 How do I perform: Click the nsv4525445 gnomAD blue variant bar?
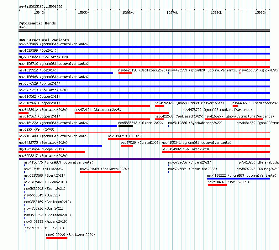click(x=144, y=47)
